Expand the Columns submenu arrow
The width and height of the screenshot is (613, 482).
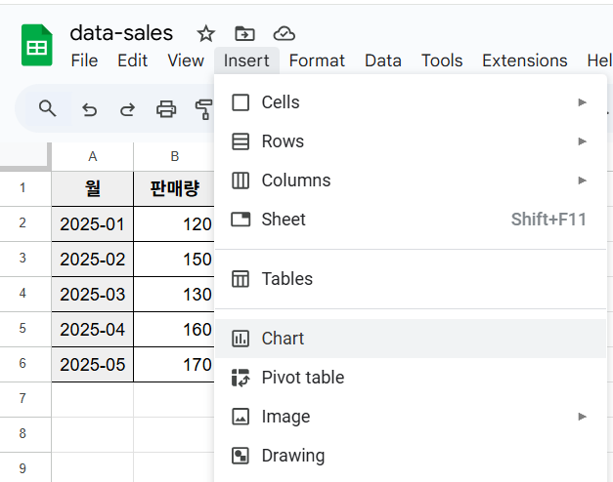(x=582, y=181)
